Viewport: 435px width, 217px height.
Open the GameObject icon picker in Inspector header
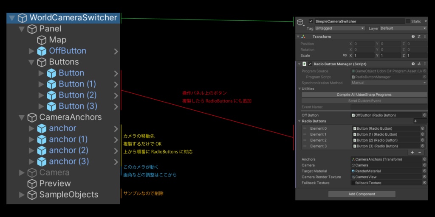click(301, 23)
